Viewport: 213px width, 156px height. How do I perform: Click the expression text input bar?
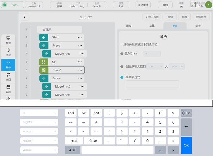106,103
